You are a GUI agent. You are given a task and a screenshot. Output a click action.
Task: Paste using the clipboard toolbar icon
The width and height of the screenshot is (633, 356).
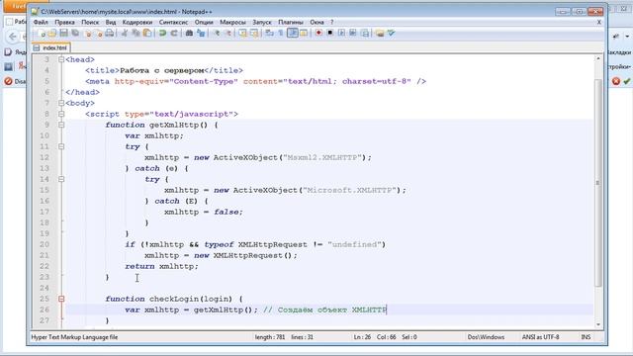click(147, 33)
